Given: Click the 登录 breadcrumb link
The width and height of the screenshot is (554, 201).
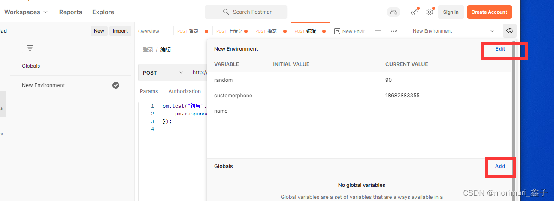Looking at the screenshot, I should (x=148, y=50).
